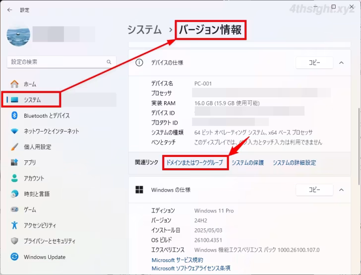Open システムの詳細設定 link
Screen dimensions: 361x275
pyautogui.click(x=295, y=162)
